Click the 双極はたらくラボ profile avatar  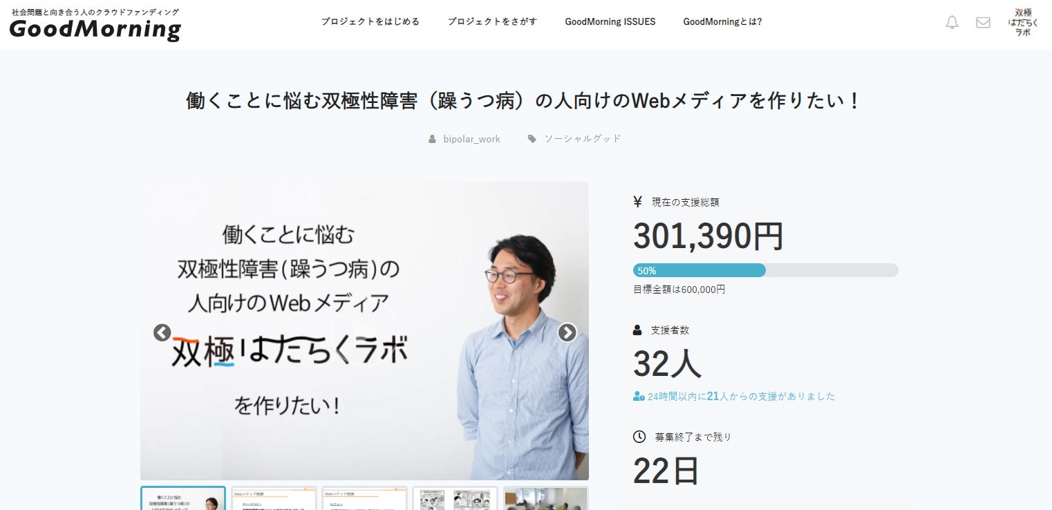[1022, 22]
